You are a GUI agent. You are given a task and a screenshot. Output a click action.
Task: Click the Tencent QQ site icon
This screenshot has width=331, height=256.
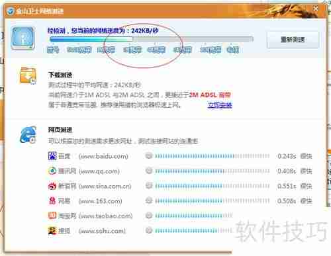point(52,171)
